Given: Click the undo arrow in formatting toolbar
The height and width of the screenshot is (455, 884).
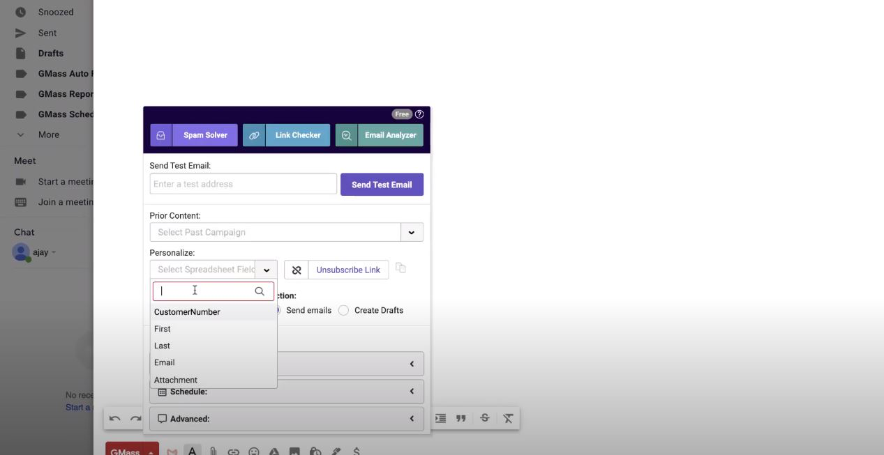Looking at the screenshot, I should click(x=115, y=418).
